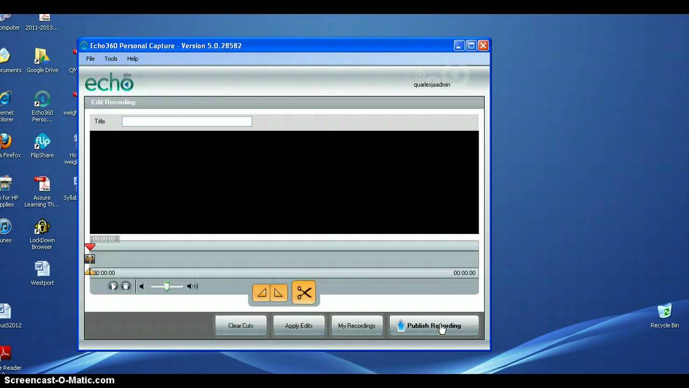Open the Help menu
689x388 pixels.
(x=133, y=59)
